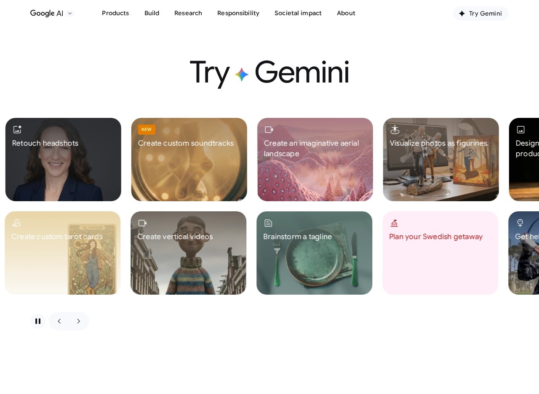Image resolution: width=539 pixels, height=394 pixels.
Task: Click the Gemini sparkle logo in the heading
Action: coord(242,75)
